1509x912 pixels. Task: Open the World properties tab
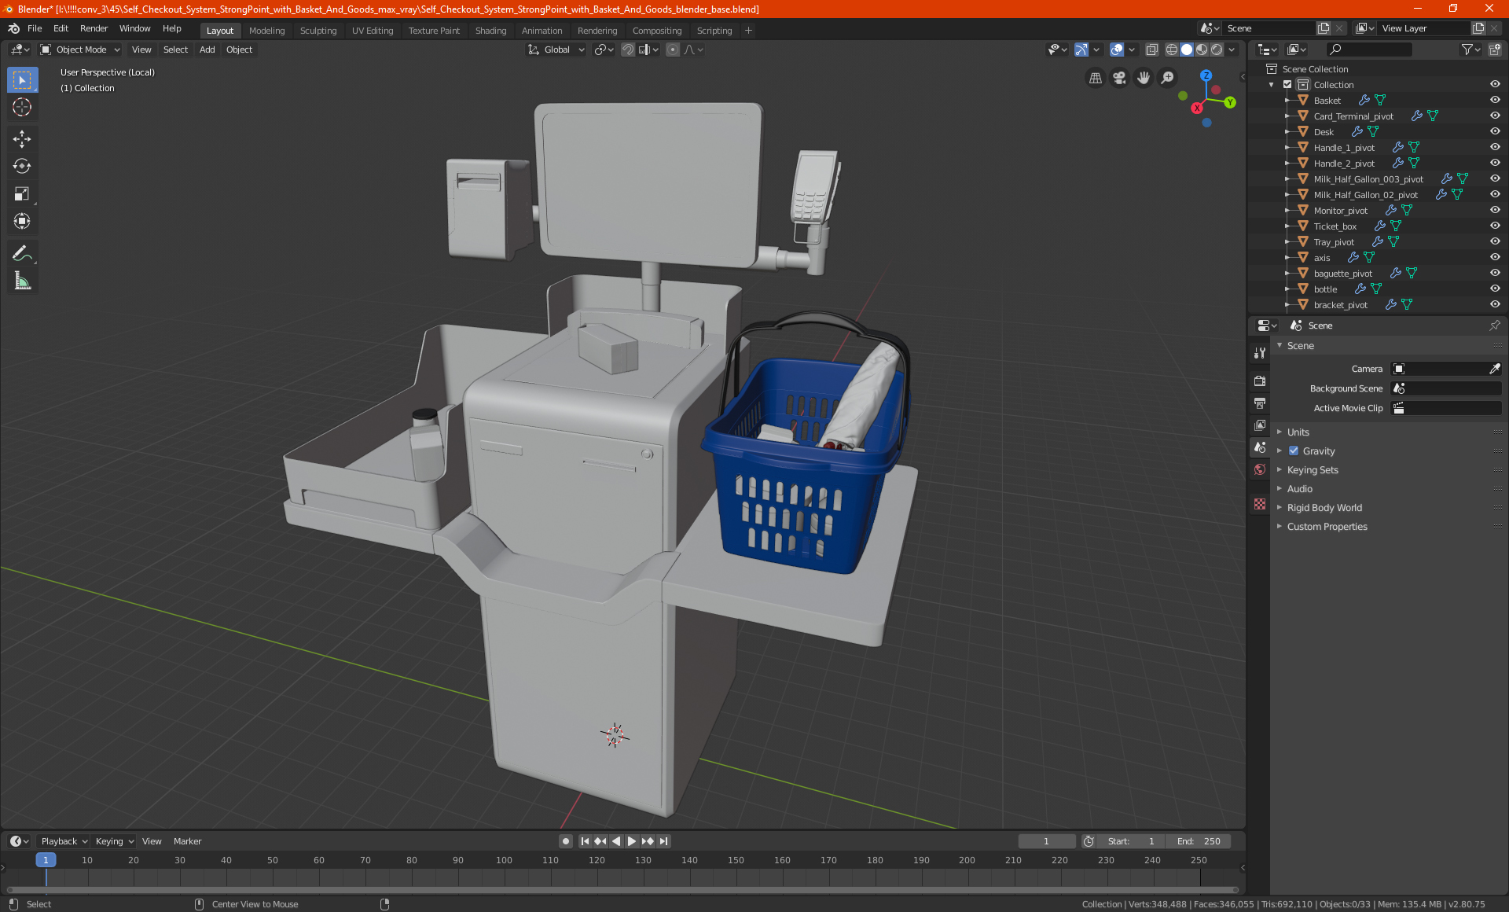click(1260, 469)
